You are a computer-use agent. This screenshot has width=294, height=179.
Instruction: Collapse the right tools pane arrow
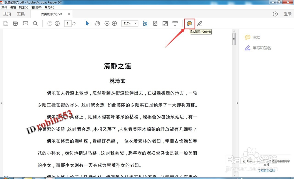point(237,103)
